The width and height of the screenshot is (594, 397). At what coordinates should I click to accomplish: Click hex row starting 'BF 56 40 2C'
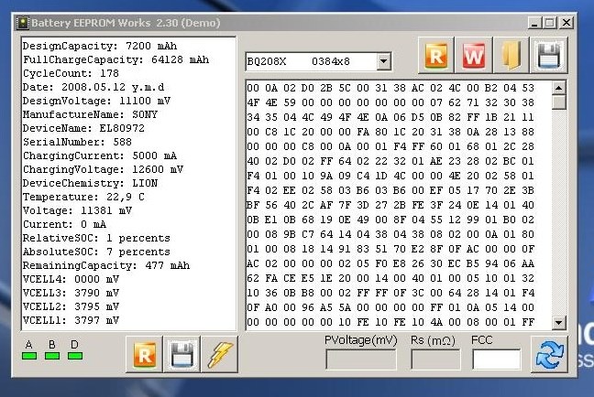pos(390,205)
